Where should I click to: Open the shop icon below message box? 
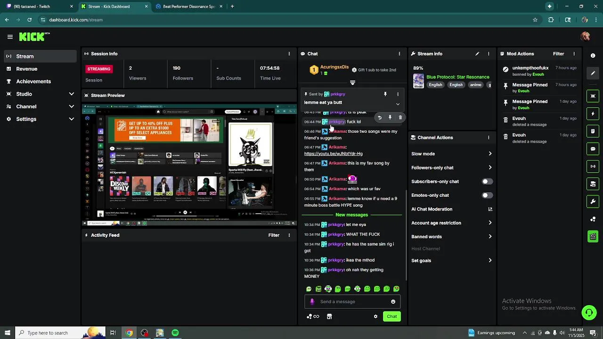click(x=329, y=316)
